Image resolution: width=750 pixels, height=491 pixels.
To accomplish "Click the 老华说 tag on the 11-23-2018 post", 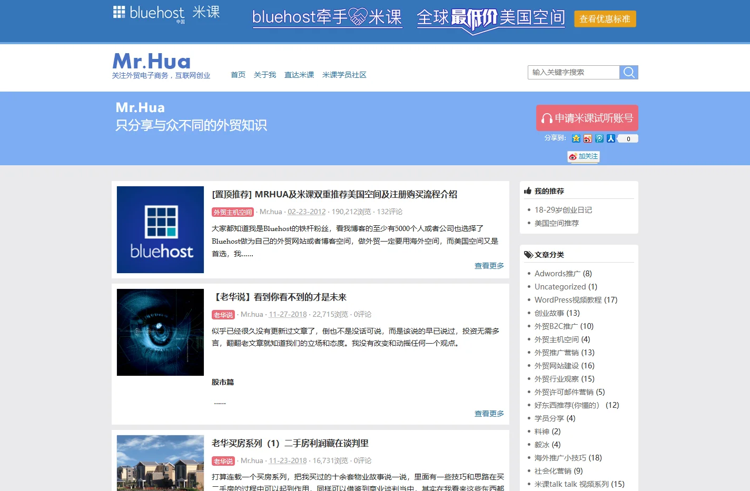I will tap(223, 461).
